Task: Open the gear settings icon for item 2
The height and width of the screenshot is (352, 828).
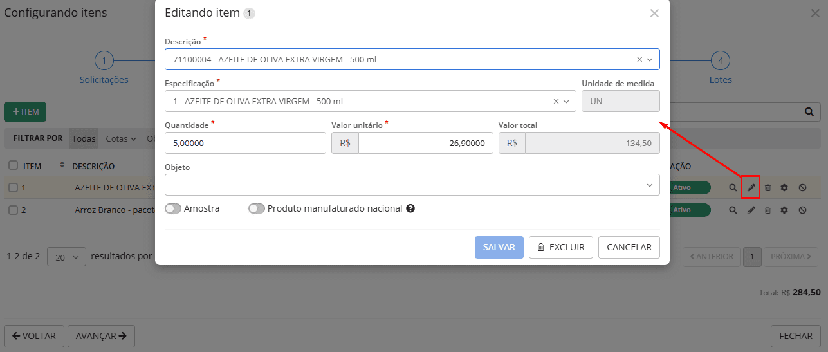Action: (784, 210)
